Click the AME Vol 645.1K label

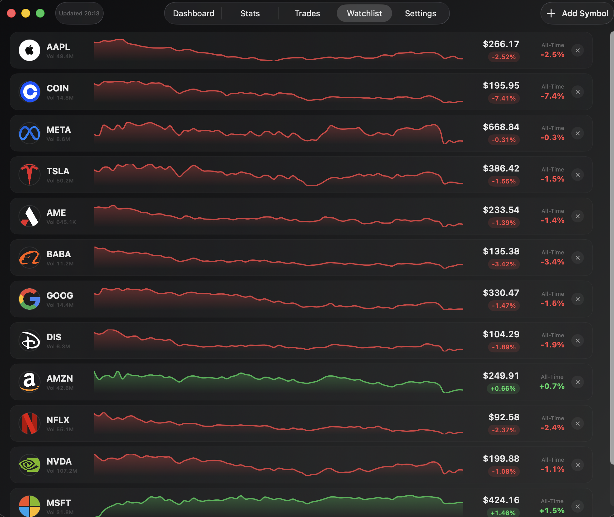click(x=61, y=222)
